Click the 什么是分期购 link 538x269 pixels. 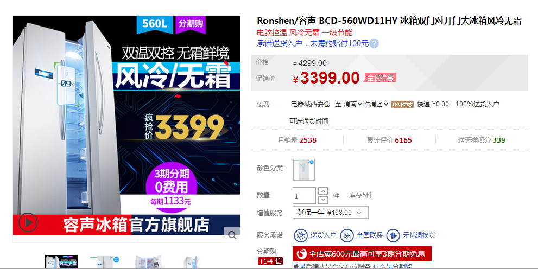click(392, 266)
